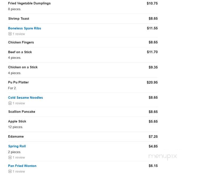This screenshot has height=178, width=210.
Task: Open the Pan Fried Wonton link
Action: (22, 166)
